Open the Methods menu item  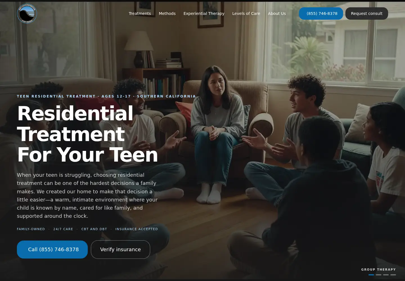pyautogui.click(x=167, y=13)
